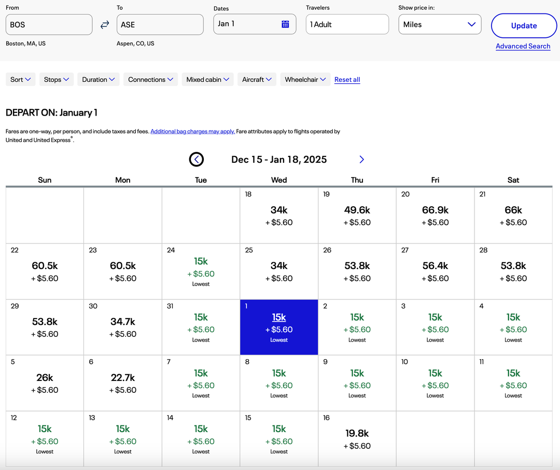Click the next week navigation arrow
The width and height of the screenshot is (560, 470).
pos(361,160)
